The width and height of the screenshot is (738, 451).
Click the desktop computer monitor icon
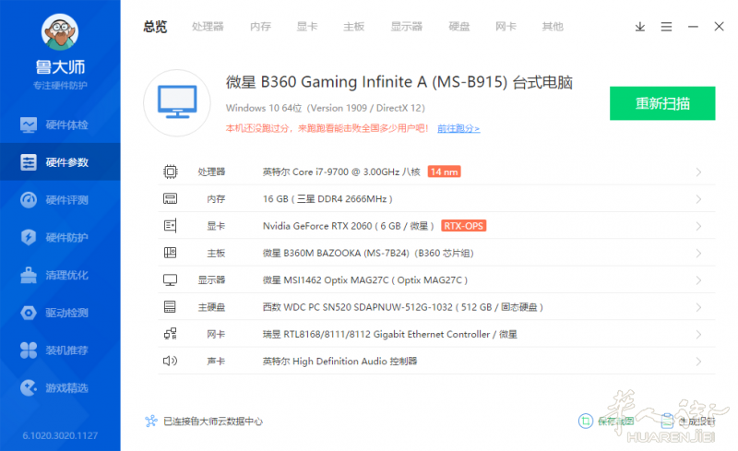coord(177,102)
